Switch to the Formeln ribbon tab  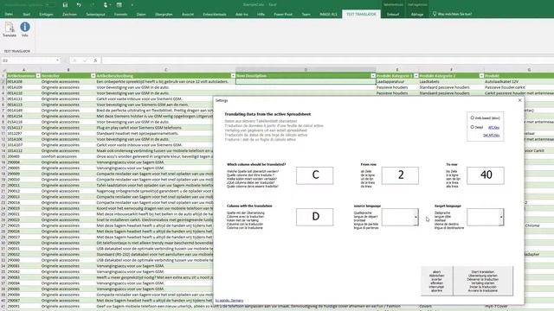120,14
